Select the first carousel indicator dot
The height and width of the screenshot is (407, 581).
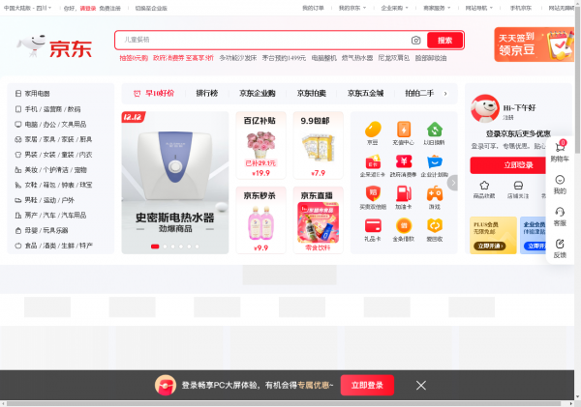[154, 247]
